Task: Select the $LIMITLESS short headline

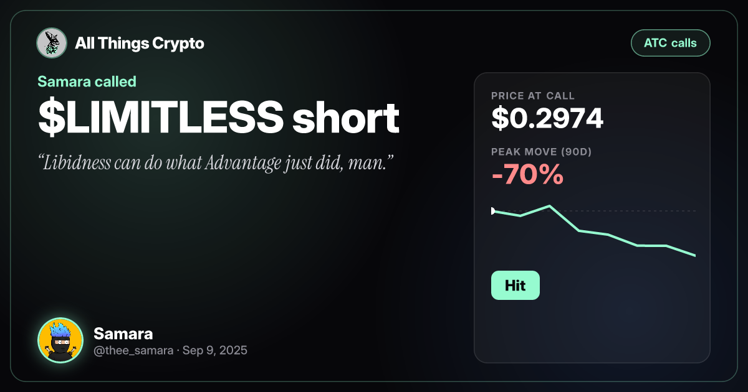Action: click(x=218, y=118)
